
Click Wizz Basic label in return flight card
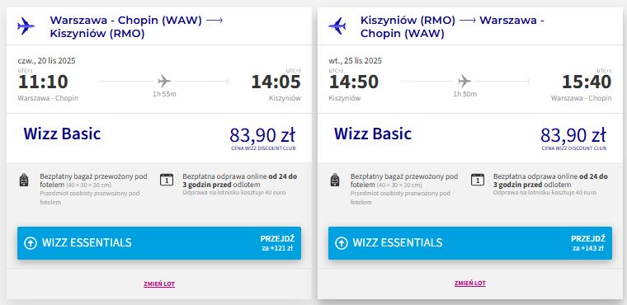(373, 134)
